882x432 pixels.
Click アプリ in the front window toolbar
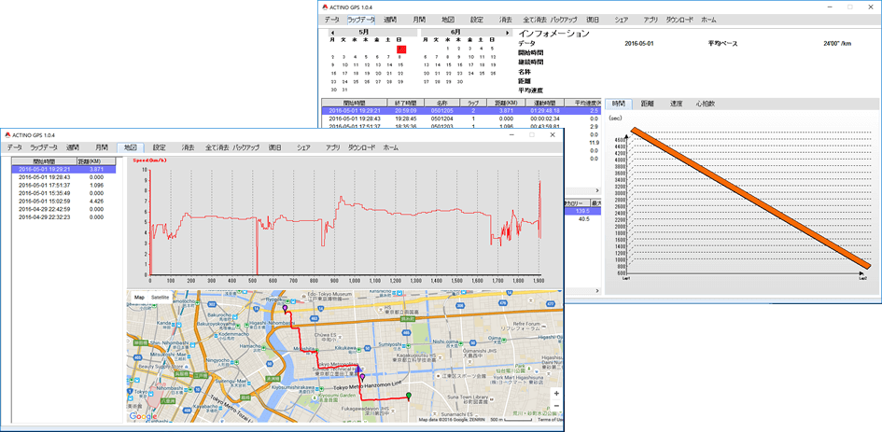pos(332,148)
